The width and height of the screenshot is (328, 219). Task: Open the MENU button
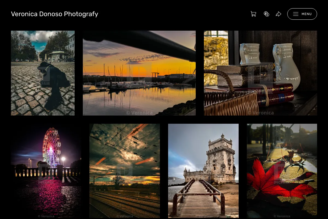click(x=302, y=14)
